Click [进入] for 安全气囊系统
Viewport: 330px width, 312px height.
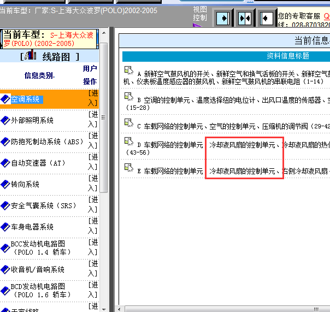93,205
